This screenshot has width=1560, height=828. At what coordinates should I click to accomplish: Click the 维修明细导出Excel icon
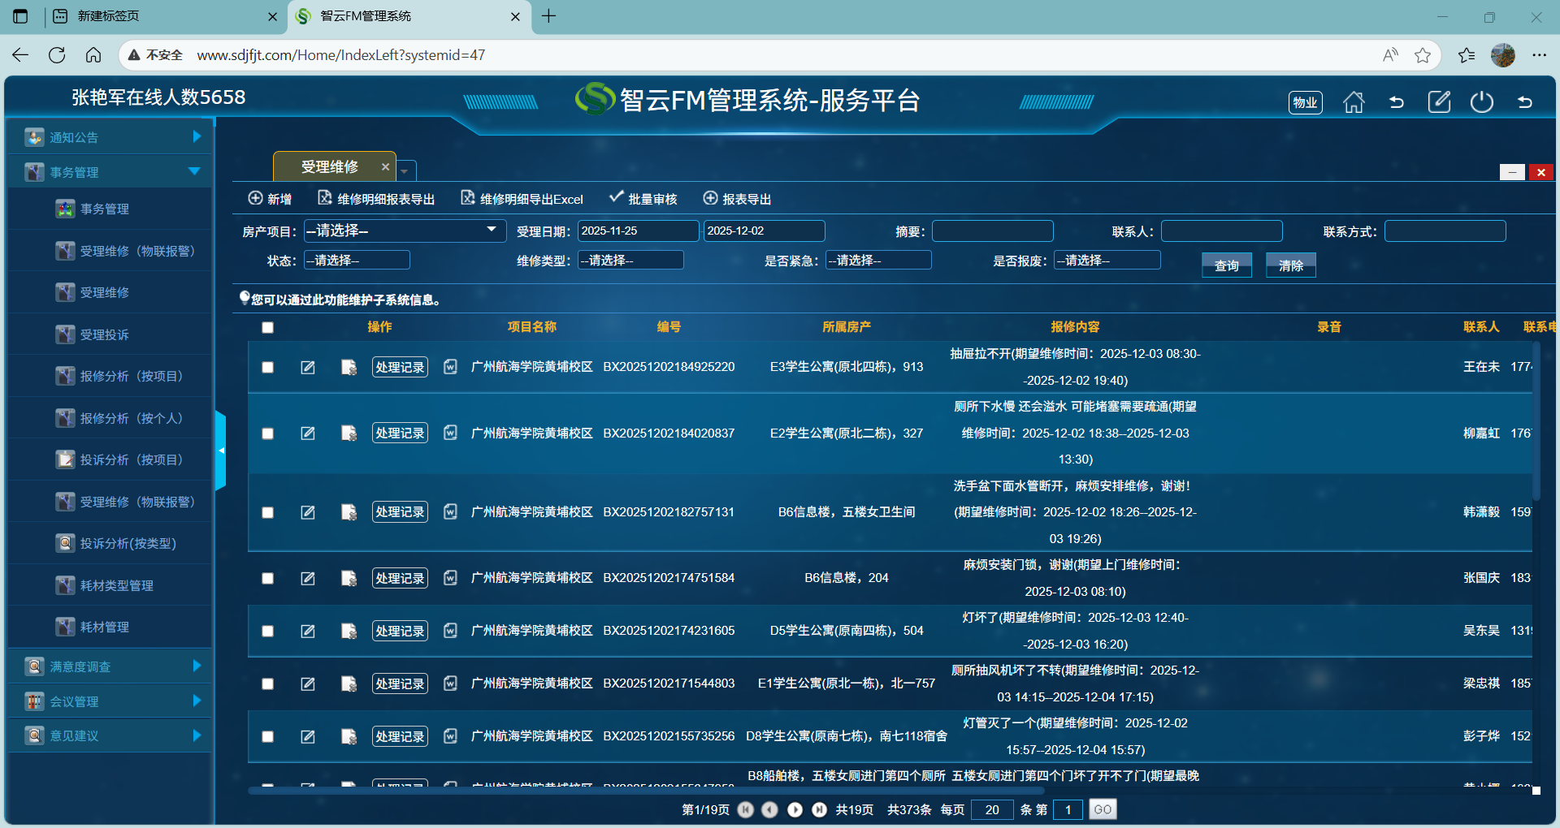tap(468, 198)
